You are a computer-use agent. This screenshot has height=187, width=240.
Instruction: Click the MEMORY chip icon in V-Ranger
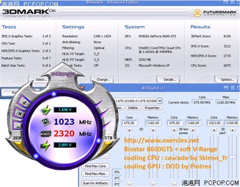[45, 134]
